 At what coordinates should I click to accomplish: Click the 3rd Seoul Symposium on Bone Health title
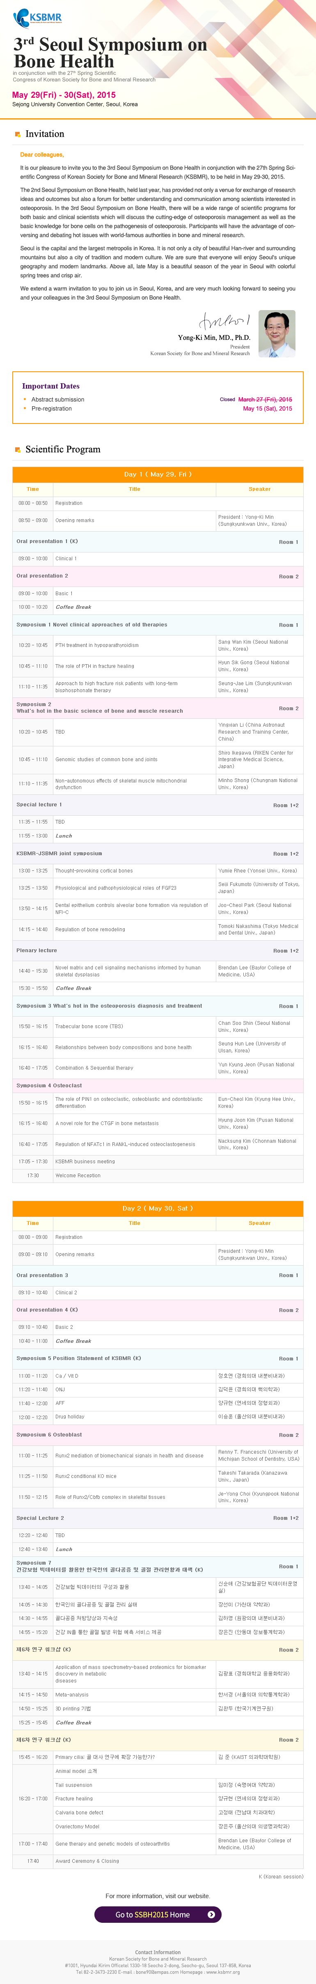tap(110, 53)
